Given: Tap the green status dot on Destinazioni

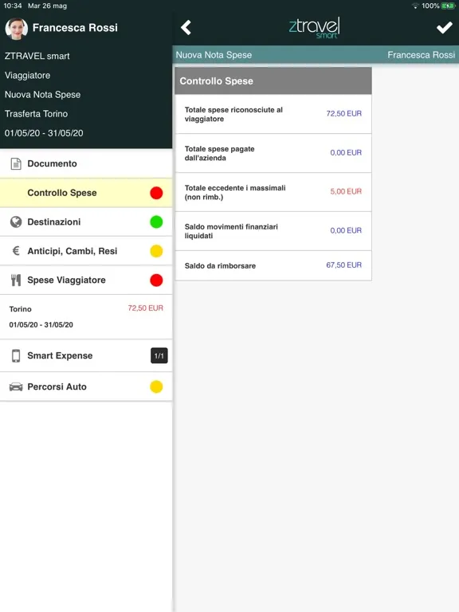Looking at the screenshot, I should point(156,222).
